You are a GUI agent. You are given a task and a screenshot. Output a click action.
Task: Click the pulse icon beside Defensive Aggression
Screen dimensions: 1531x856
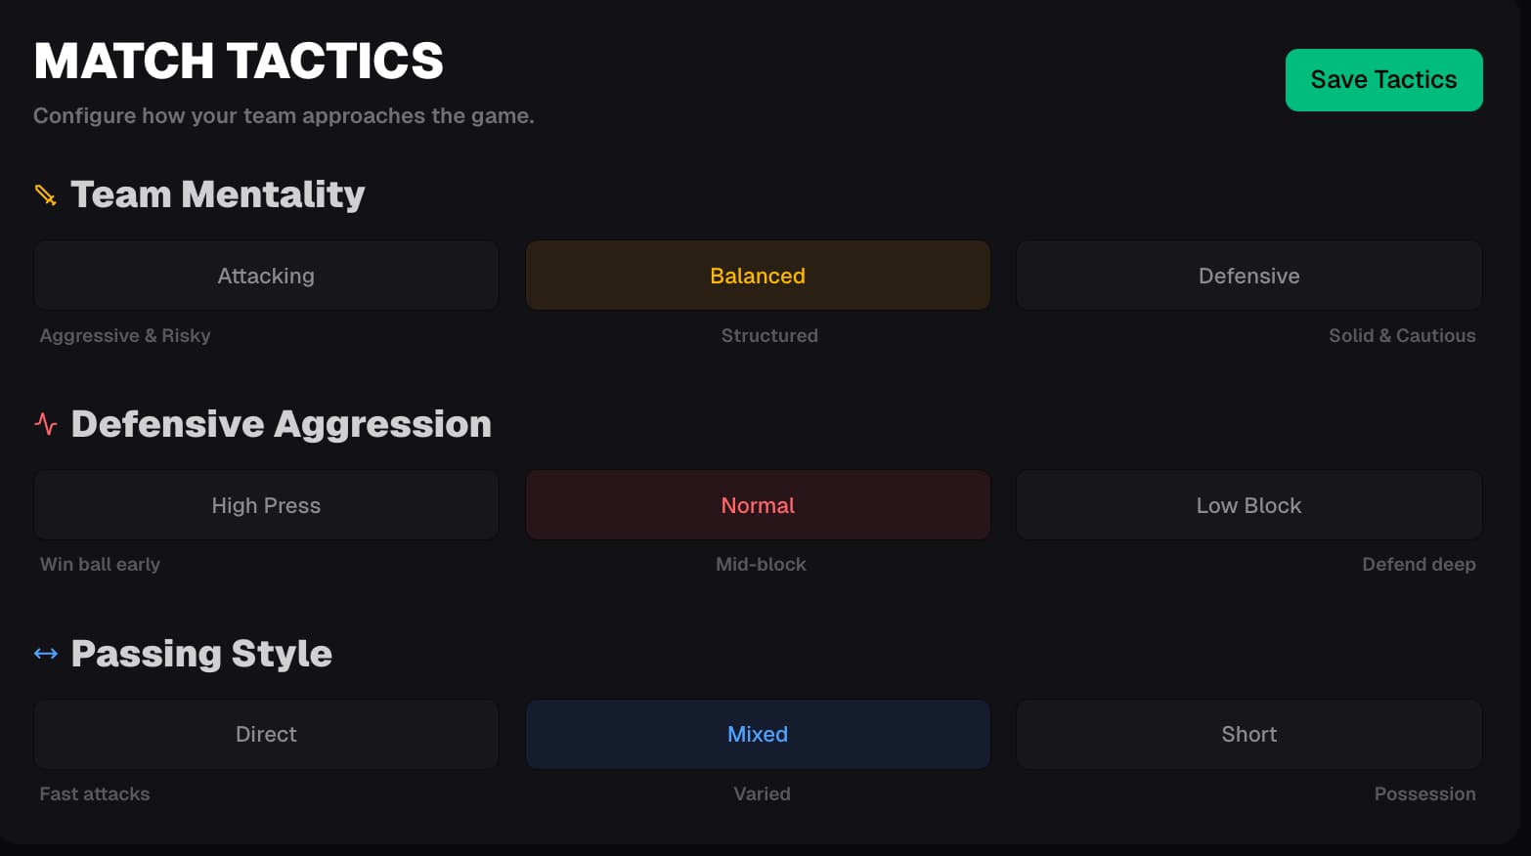[45, 424]
